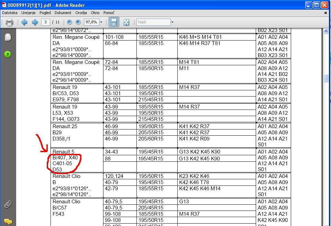
Task: Click 'Ren. Megane Coupé' above '72-84' rows
Action: coord(76,62)
